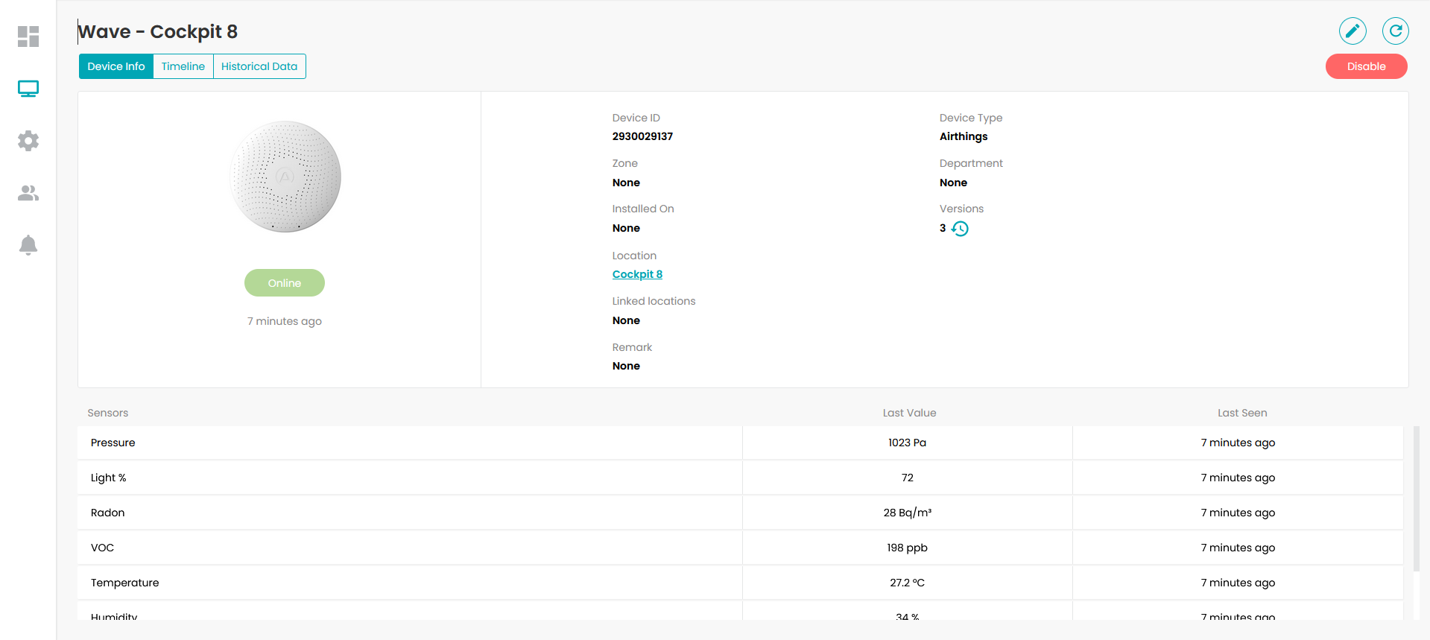Click the sensors table scrollbar
Image resolution: width=1430 pixels, height=640 pixels.
[1416, 498]
